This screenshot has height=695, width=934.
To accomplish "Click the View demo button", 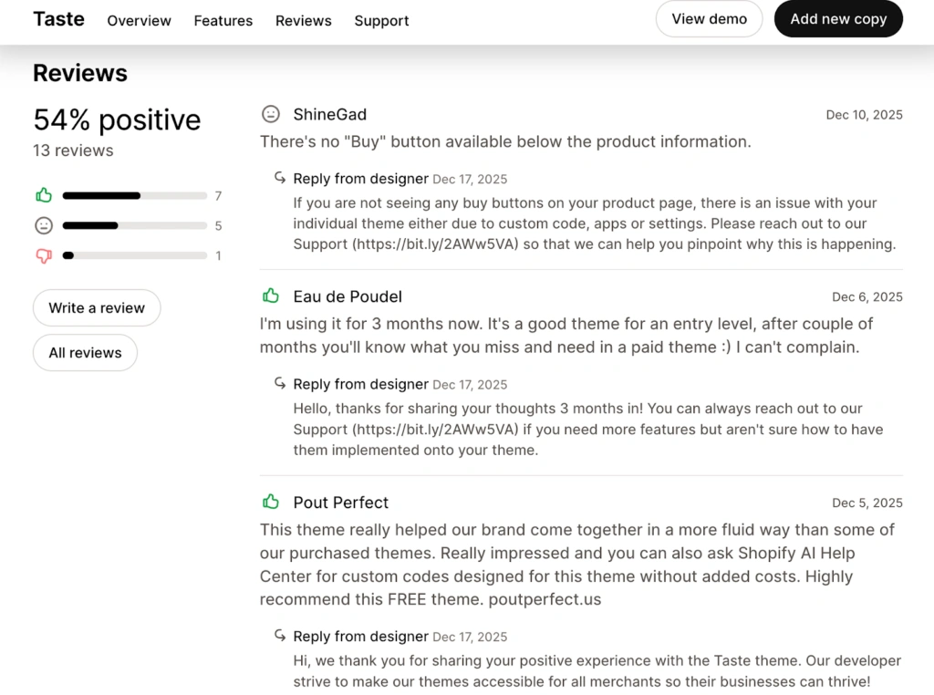I will pyautogui.click(x=709, y=19).
